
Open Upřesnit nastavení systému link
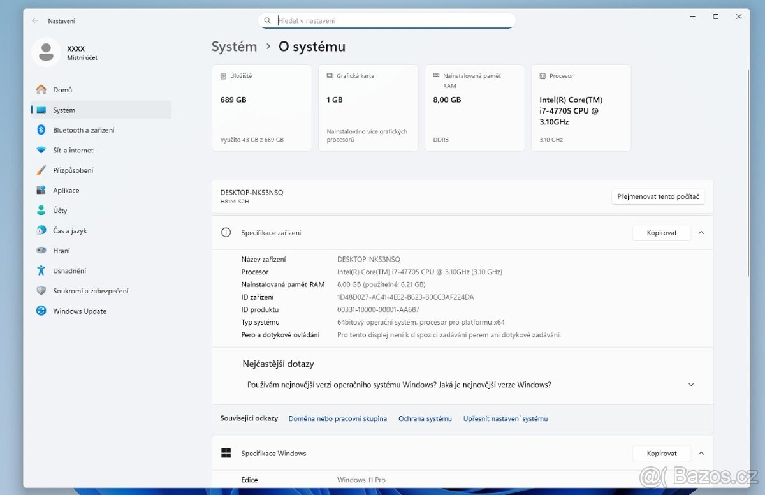(x=505, y=418)
